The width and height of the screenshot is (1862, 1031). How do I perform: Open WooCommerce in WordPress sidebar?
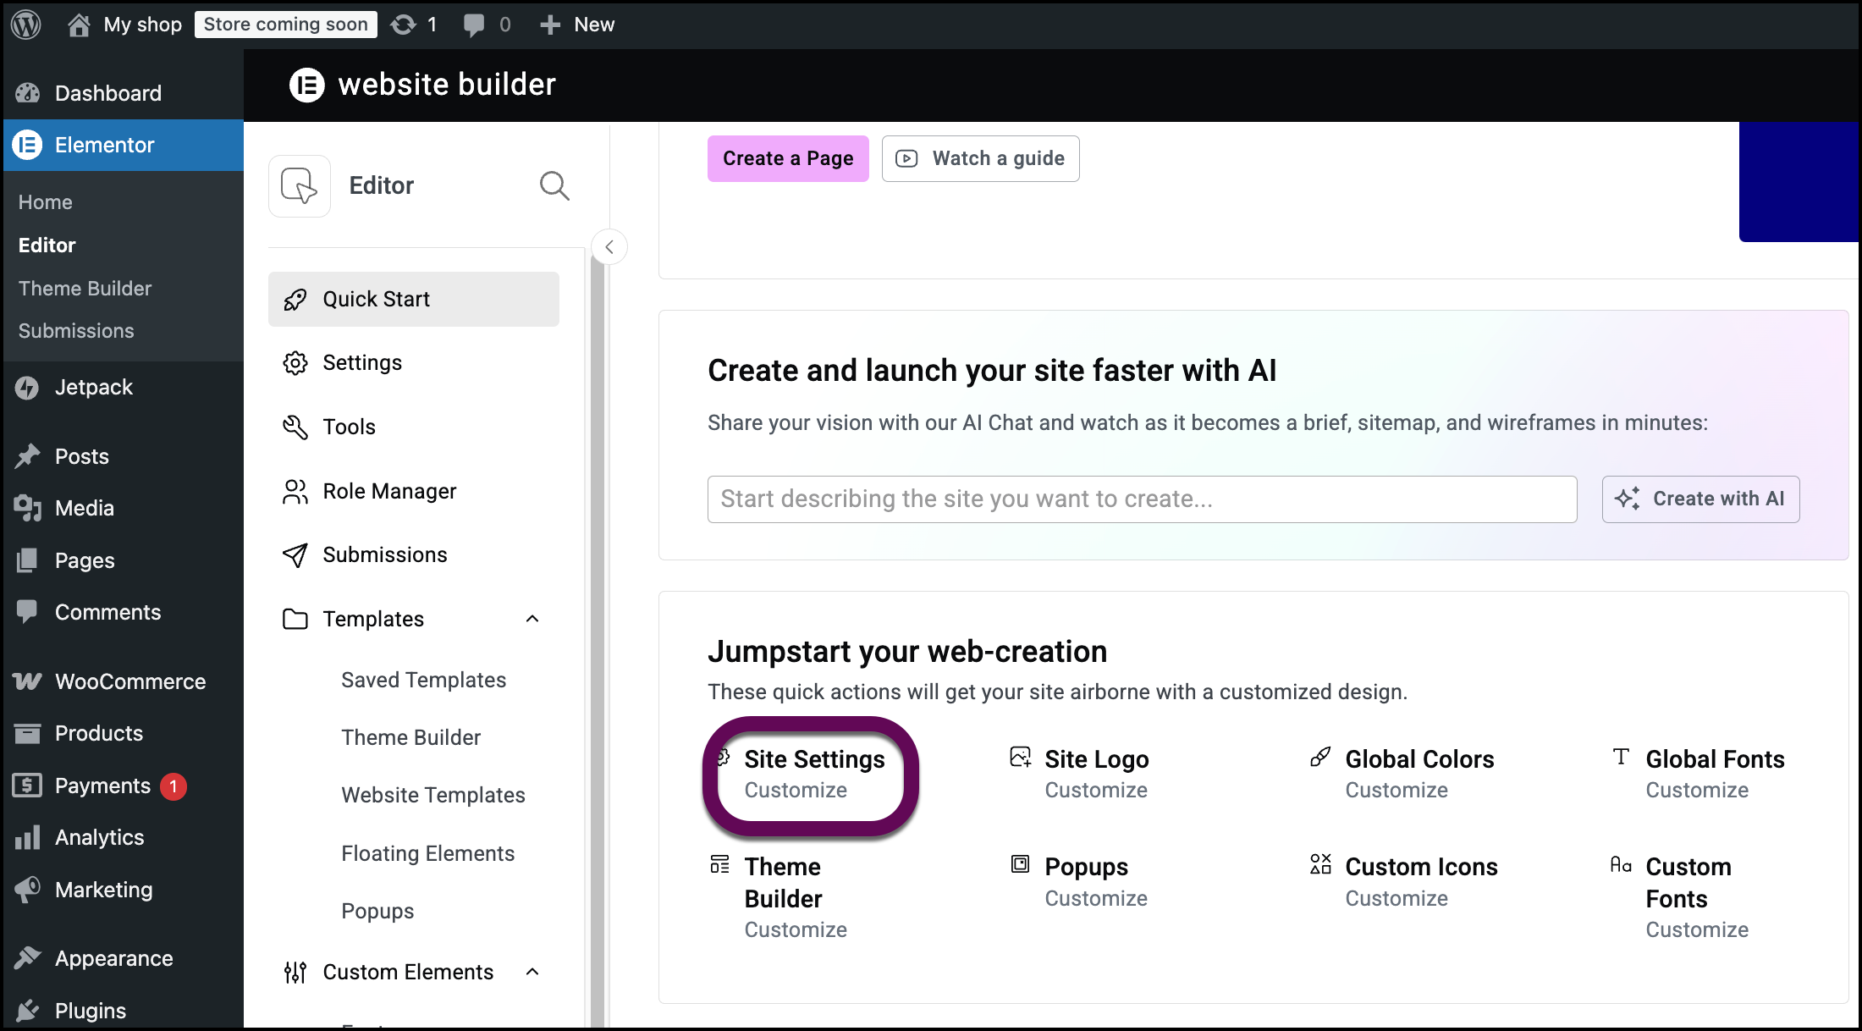coord(129,681)
